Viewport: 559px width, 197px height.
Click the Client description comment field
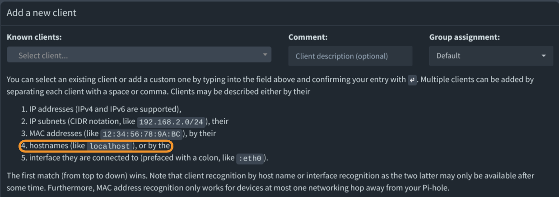(x=350, y=56)
